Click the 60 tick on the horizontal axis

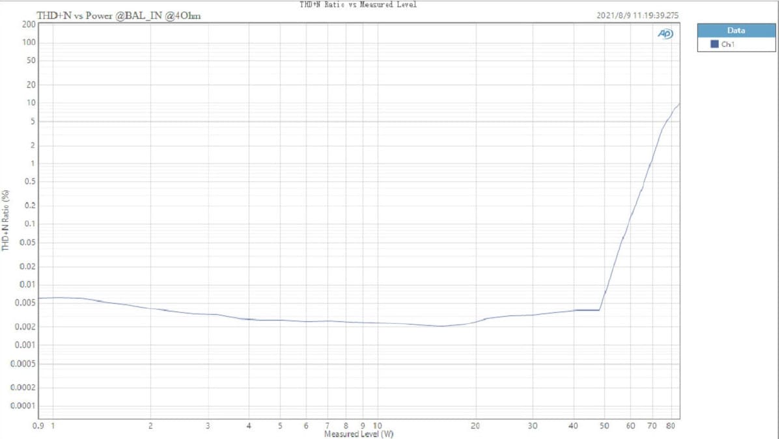click(631, 425)
